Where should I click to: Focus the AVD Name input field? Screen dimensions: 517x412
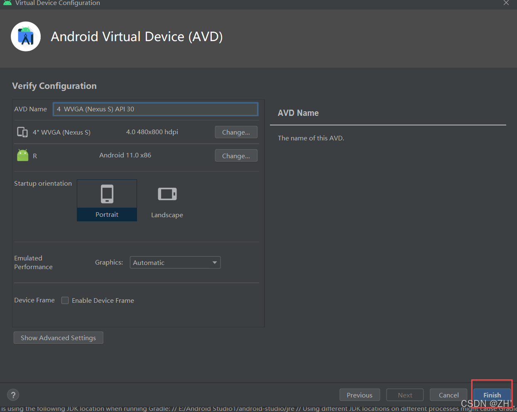click(155, 109)
